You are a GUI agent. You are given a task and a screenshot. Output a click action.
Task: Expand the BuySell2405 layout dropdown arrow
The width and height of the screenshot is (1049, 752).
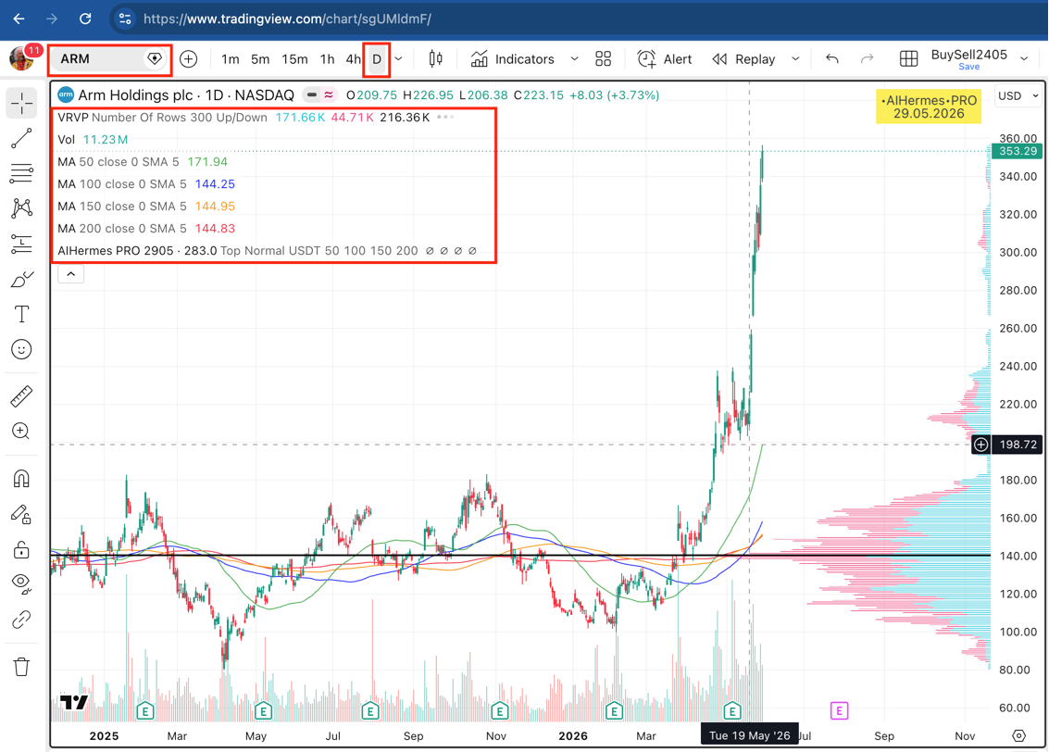[1024, 59]
